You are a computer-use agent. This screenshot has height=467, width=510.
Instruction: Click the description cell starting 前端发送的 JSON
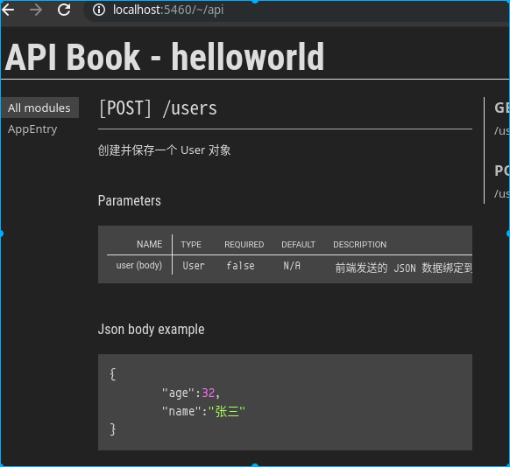(x=404, y=268)
